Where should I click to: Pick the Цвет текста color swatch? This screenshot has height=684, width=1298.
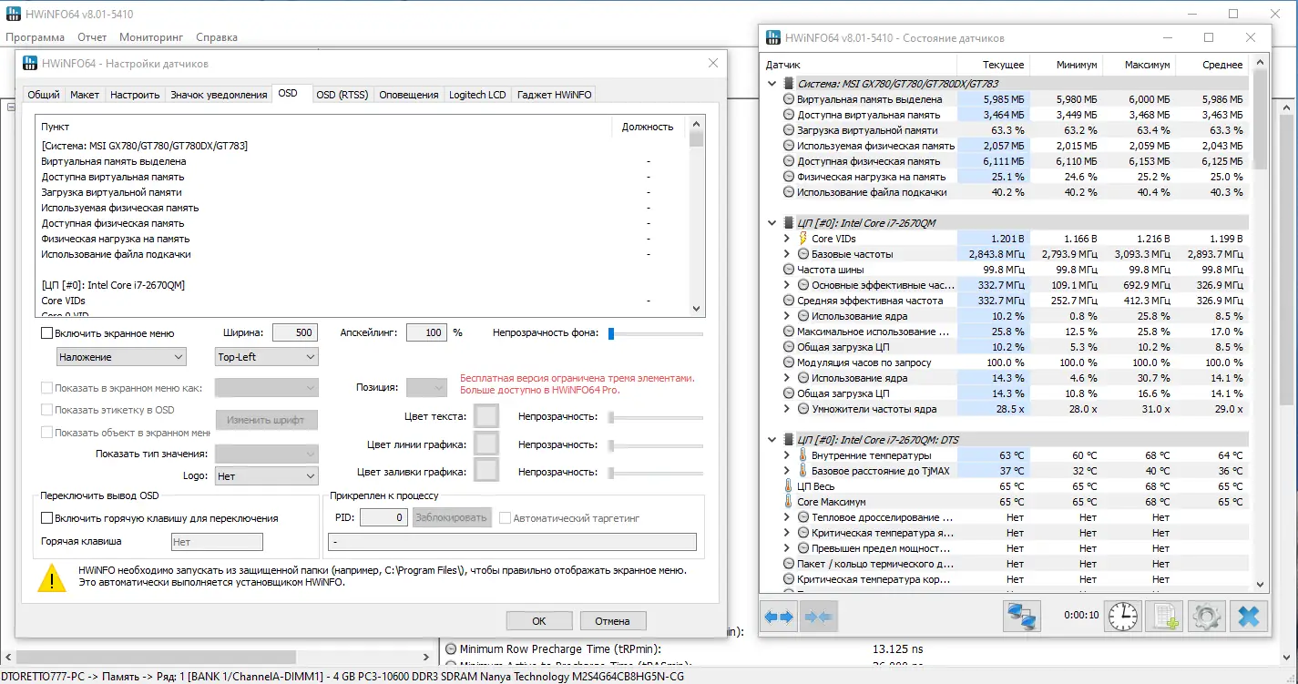486,416
